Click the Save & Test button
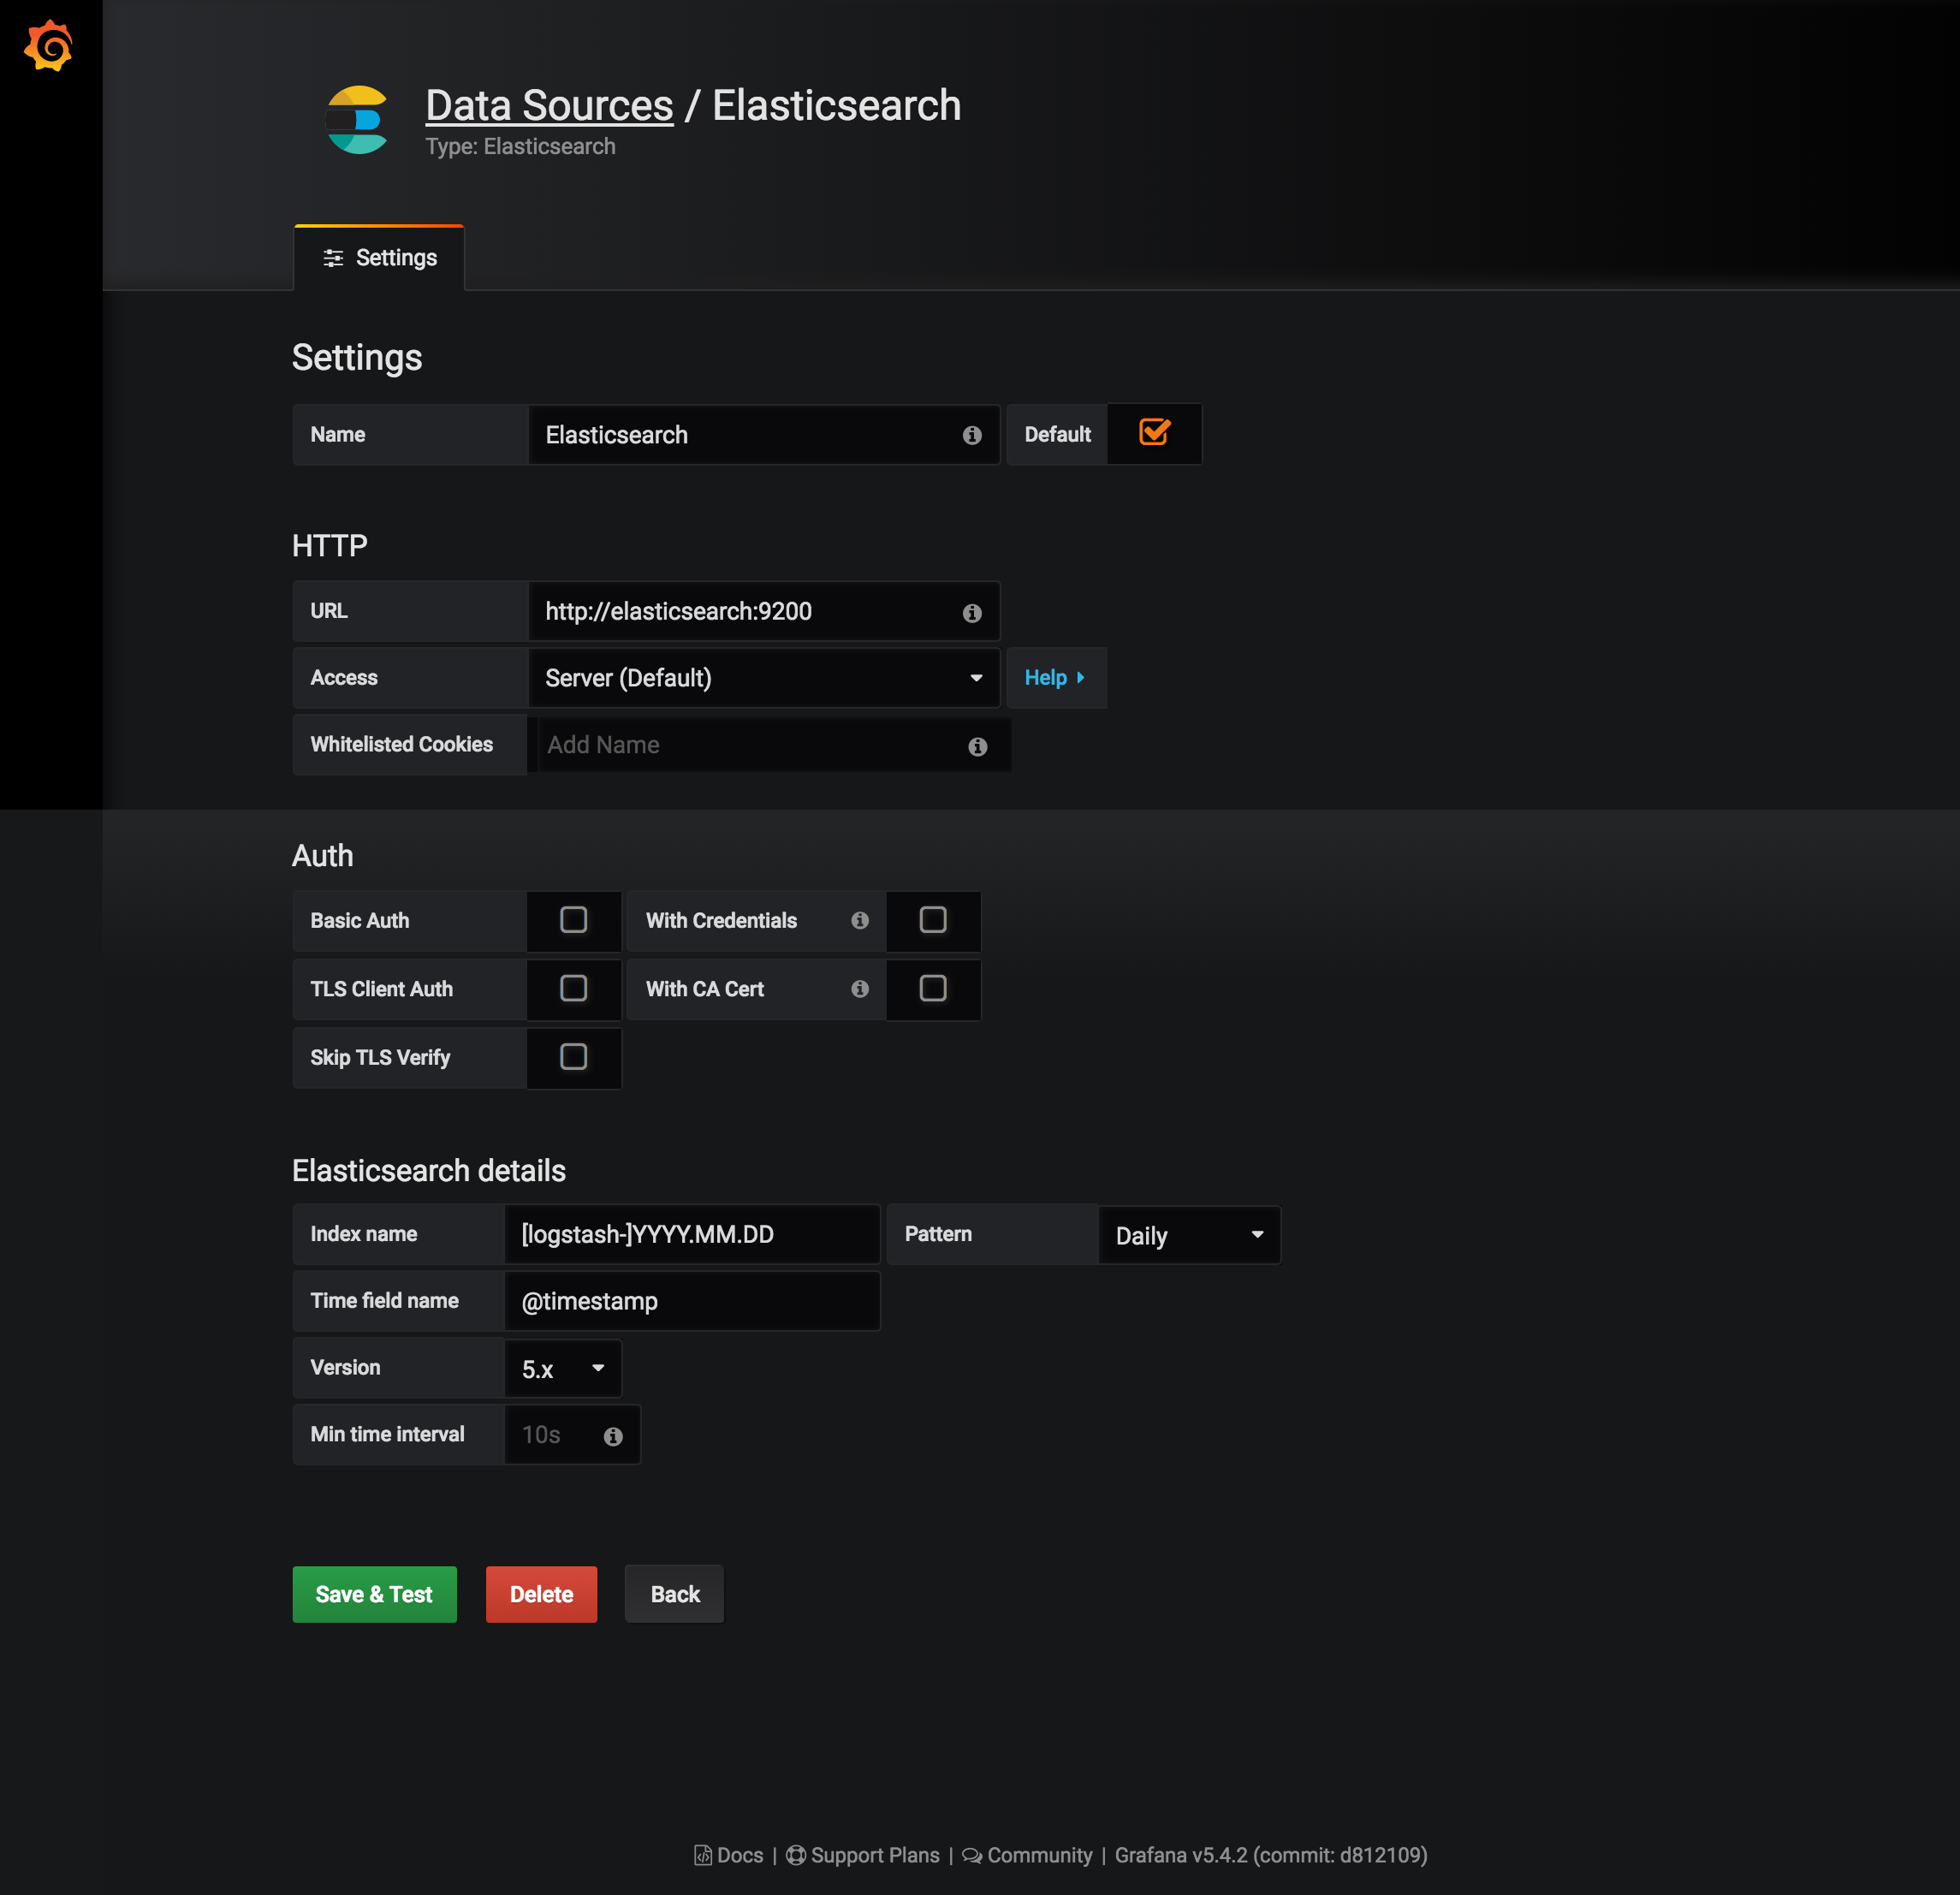 [x=374, y=1594]
